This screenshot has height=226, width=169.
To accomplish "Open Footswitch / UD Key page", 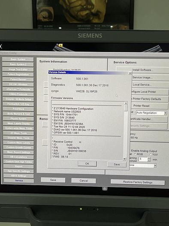I will [x=18, y=104].
